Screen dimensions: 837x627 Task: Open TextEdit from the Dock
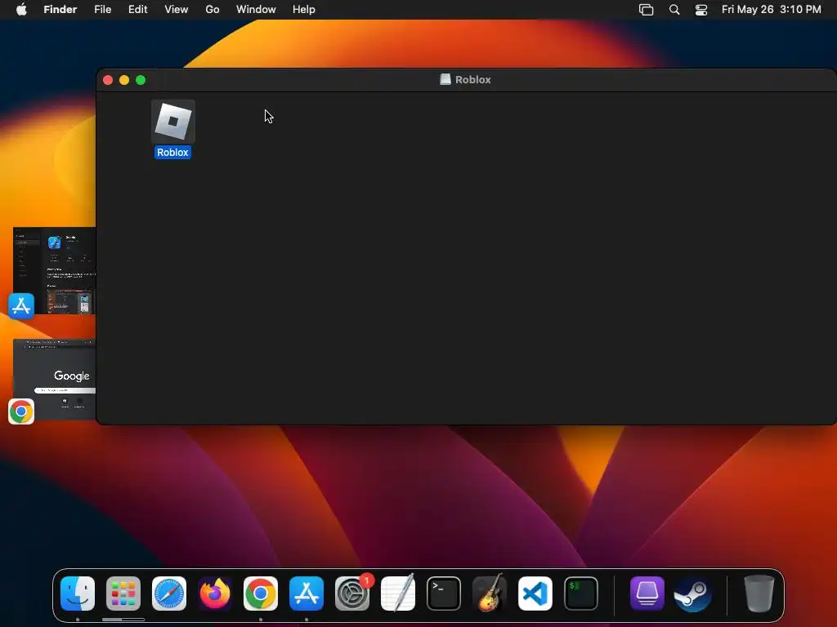tap(398, 594)
